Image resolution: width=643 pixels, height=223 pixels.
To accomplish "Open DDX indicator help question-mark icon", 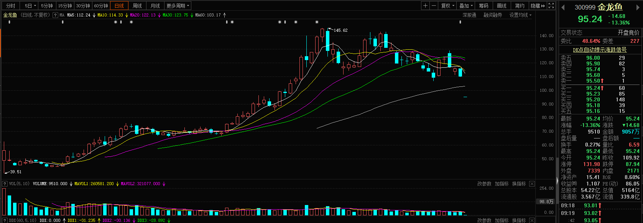I will click(x=5, y=220).
